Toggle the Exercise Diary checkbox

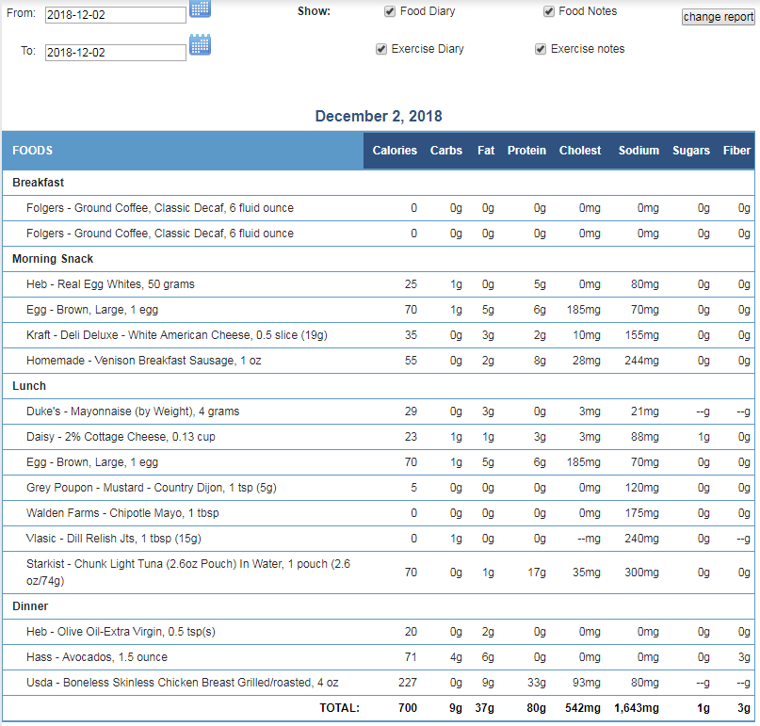pos(381,49)
